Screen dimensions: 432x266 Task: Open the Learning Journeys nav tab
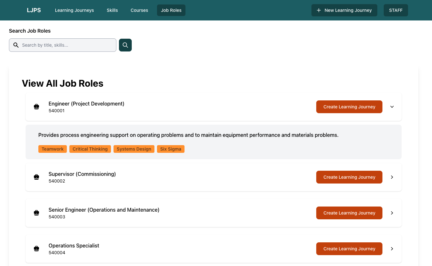pos(75,10)
